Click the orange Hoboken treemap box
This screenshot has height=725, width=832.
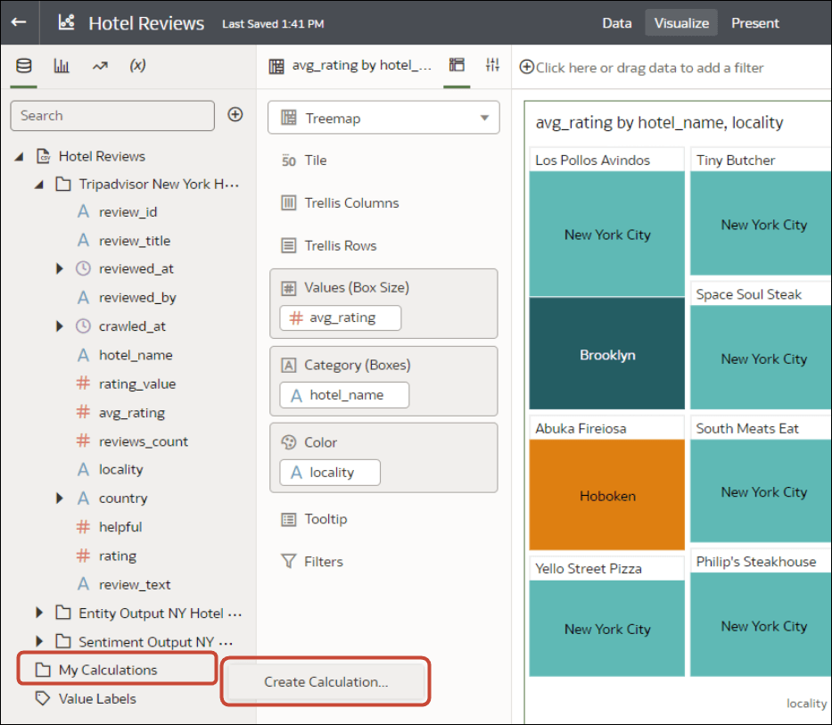point(607,495)
